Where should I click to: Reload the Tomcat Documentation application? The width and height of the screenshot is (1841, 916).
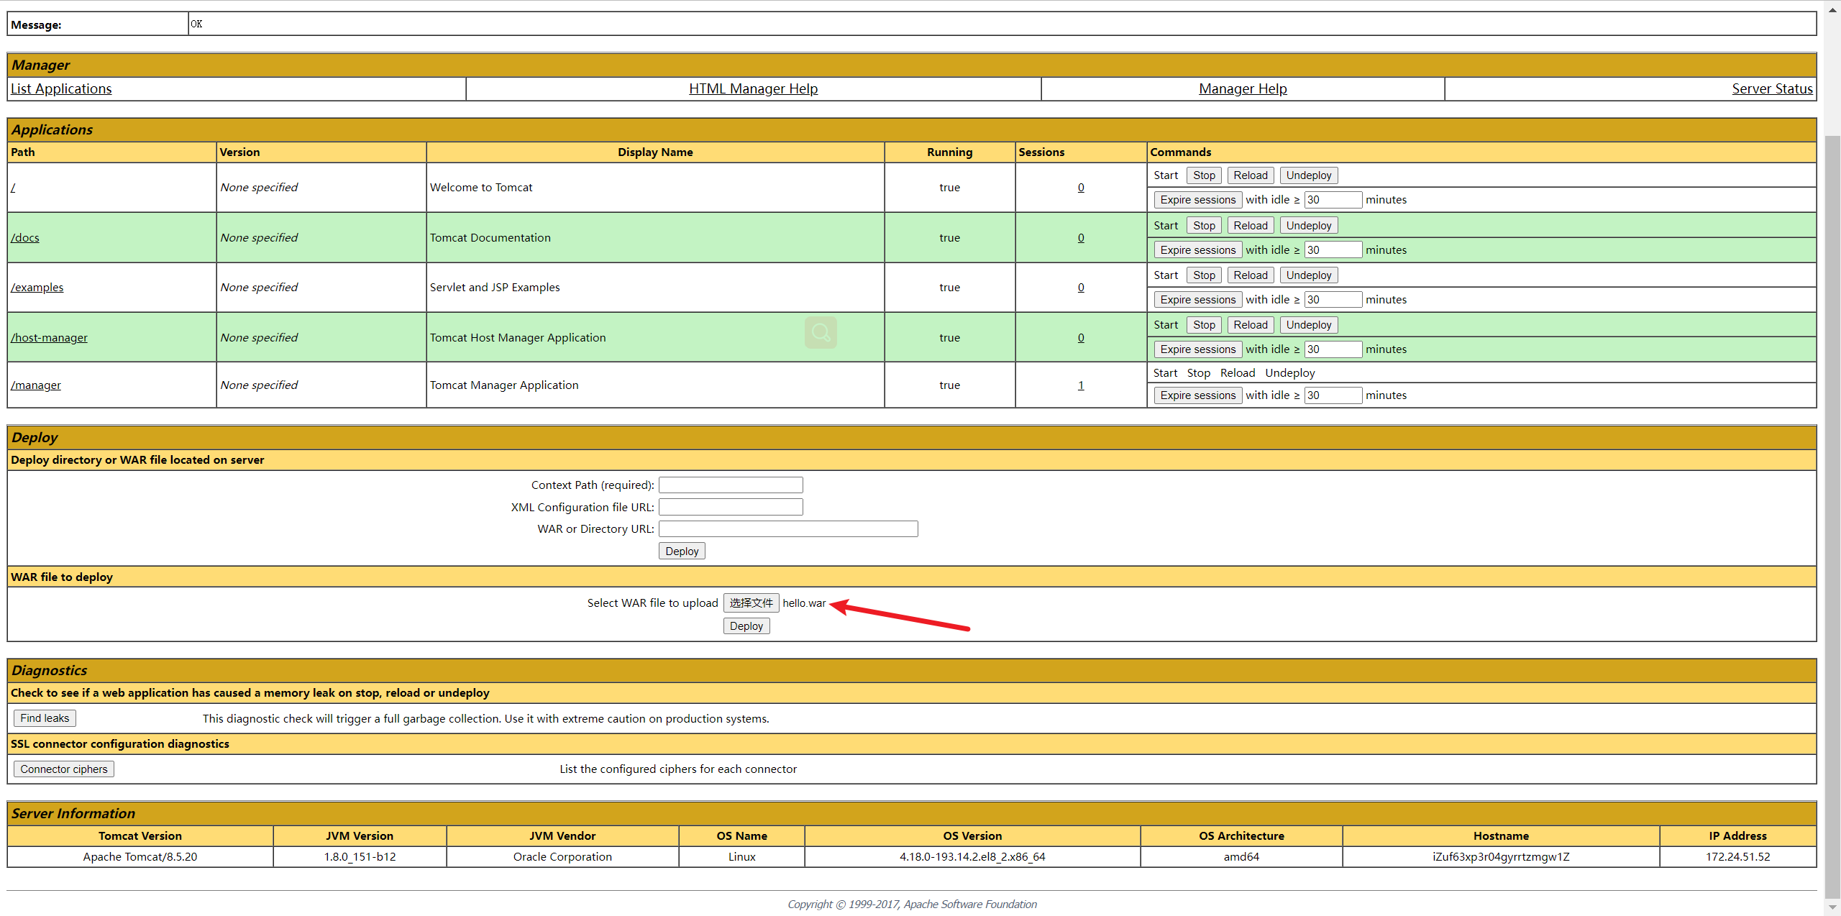point(1251,226)
